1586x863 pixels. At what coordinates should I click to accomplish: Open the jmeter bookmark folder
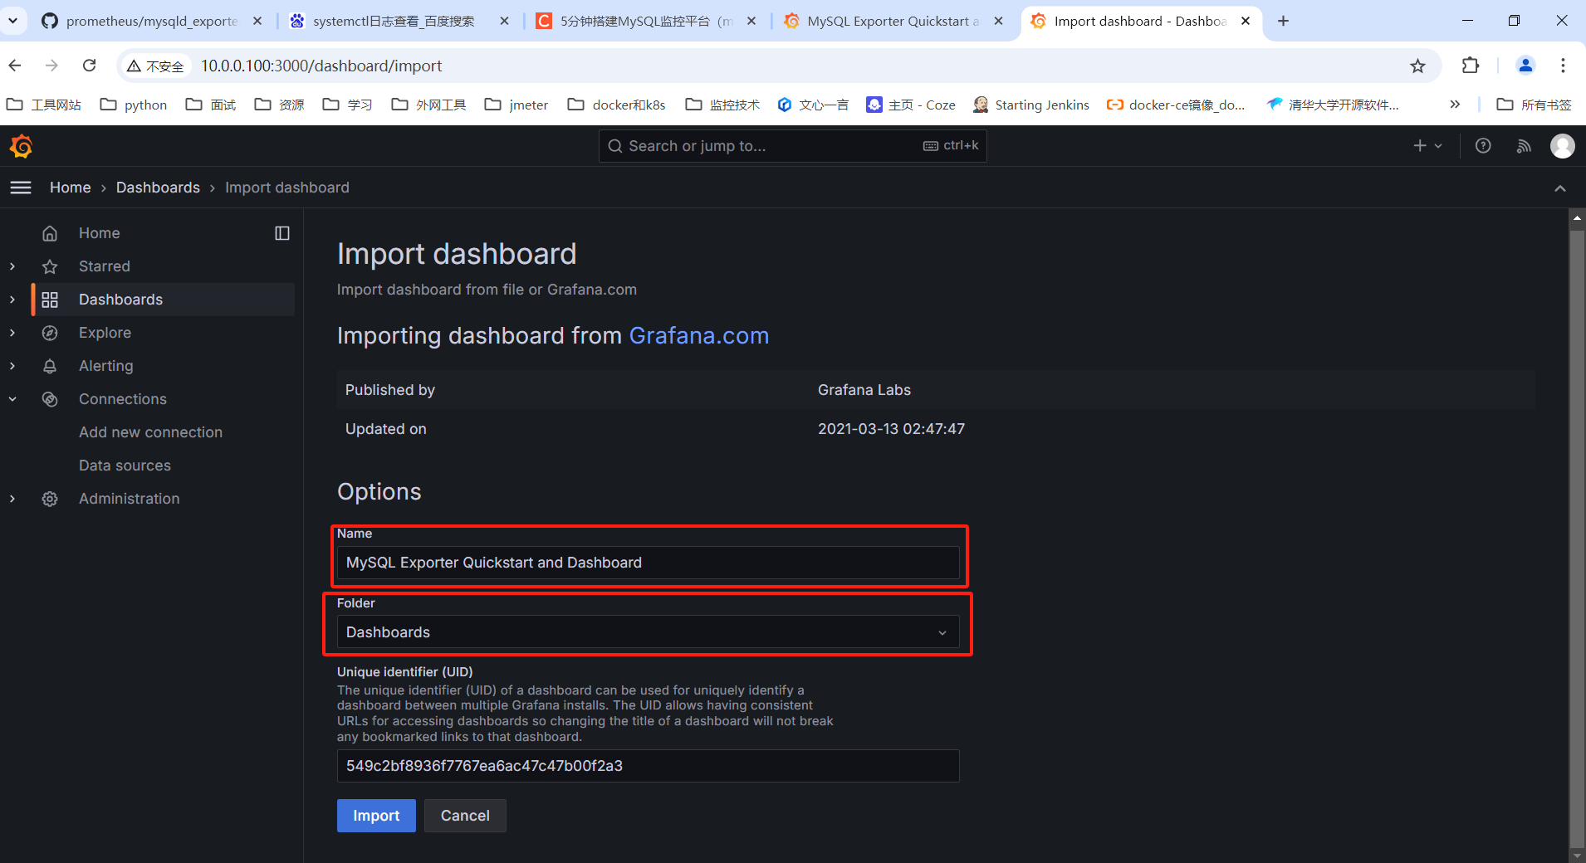tap(516, 105)
